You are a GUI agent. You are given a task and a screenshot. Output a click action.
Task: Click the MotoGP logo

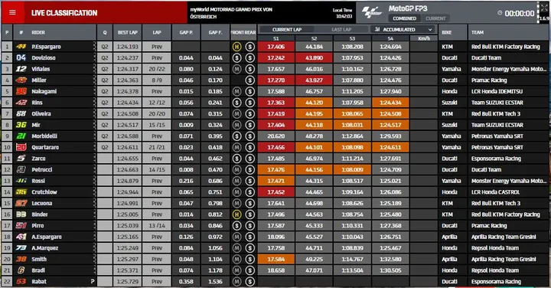(x=372, y=13)
